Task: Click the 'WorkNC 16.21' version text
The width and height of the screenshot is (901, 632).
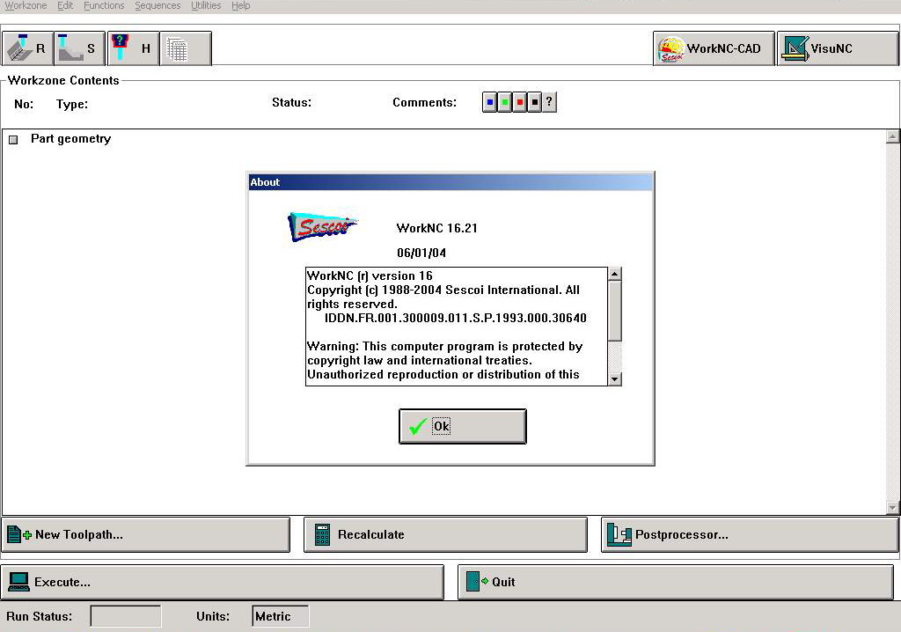Action: pyautogui.click(x=436, y=228)
